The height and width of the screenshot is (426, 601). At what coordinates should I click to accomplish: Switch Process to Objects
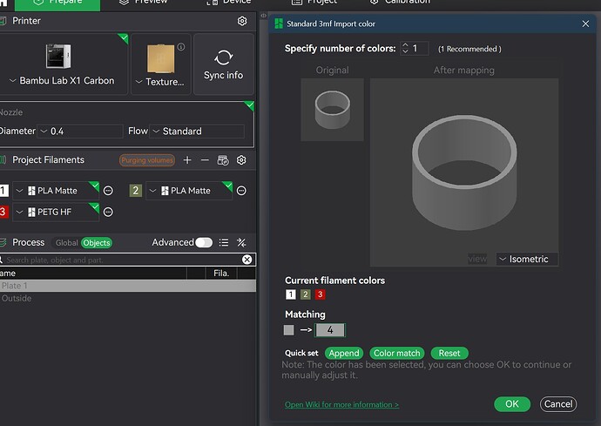[97, 243]
